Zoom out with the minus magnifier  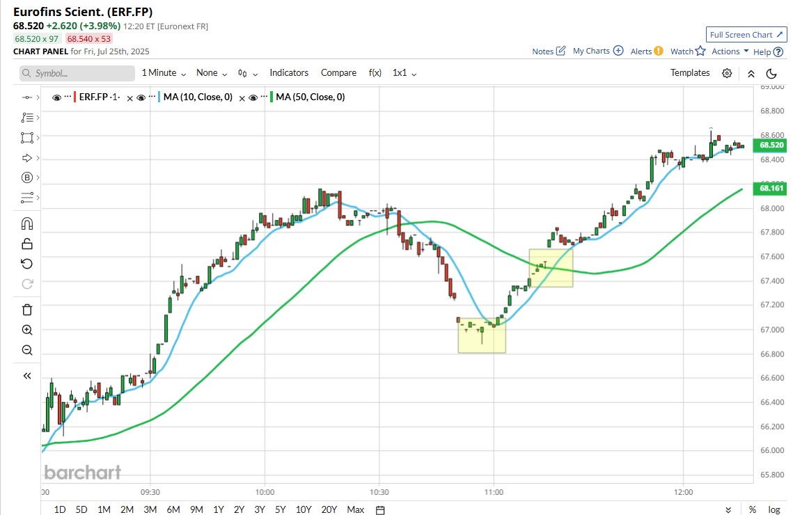tap(27, 350)
